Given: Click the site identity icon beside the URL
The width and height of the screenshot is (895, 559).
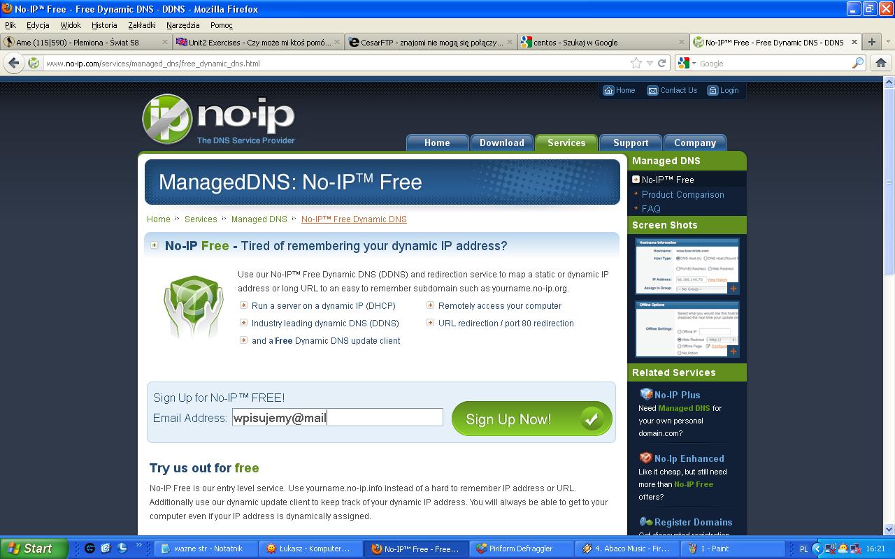Looking at the screenshot, I should 34,63.
